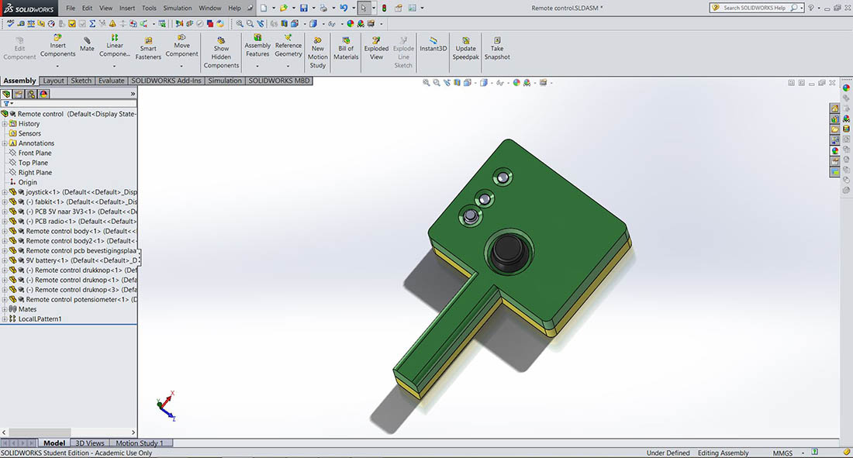Click Under Defined status text
The height and width of the screenshot is (458, 853).
[x=668, y=453]
